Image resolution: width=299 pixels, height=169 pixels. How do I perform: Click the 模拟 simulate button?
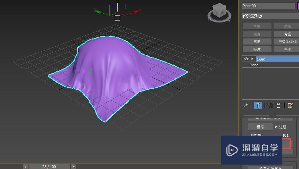260,127
